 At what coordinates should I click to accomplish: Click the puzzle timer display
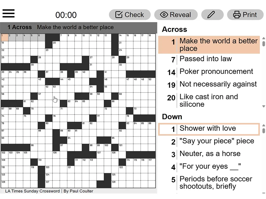click(66, 15)
